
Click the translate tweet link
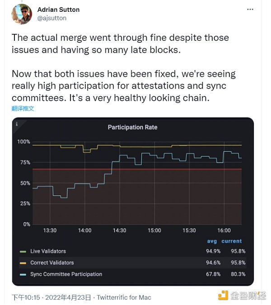[x=23, y=108]
